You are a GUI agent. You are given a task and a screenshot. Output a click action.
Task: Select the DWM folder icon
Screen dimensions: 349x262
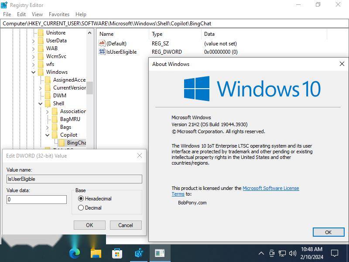[48, 96]
